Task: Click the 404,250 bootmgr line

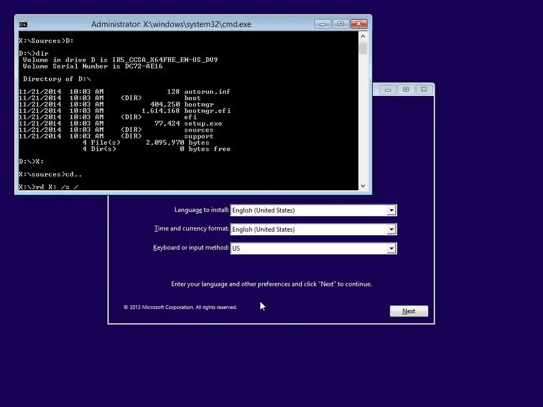Action: coord(116,104)
